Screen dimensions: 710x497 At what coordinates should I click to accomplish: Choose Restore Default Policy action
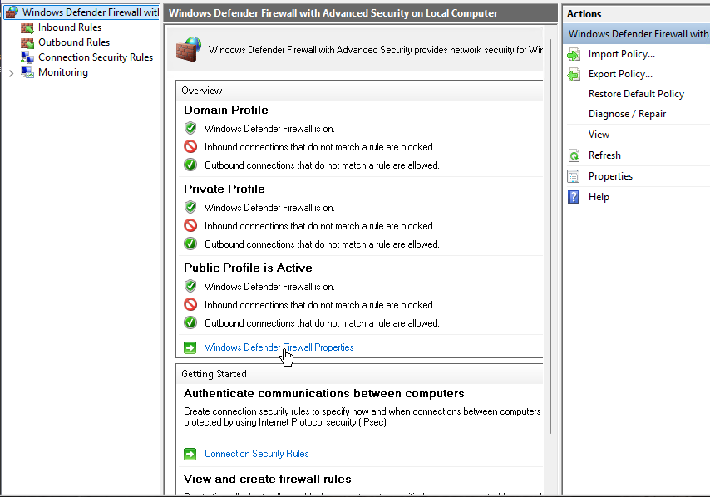point(636,94)
